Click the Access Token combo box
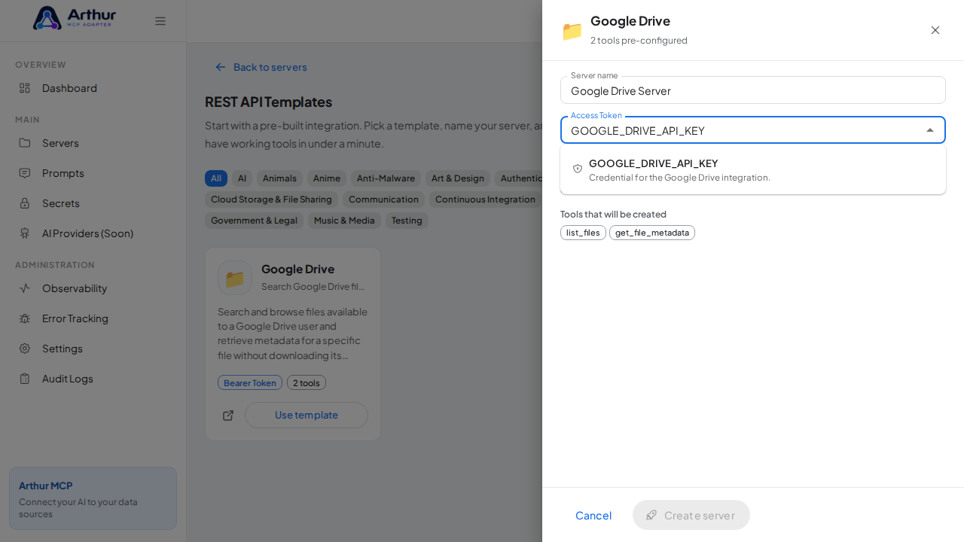Image resolution: width=964 pixels, height=542 pixels. [x=753, y=130]
